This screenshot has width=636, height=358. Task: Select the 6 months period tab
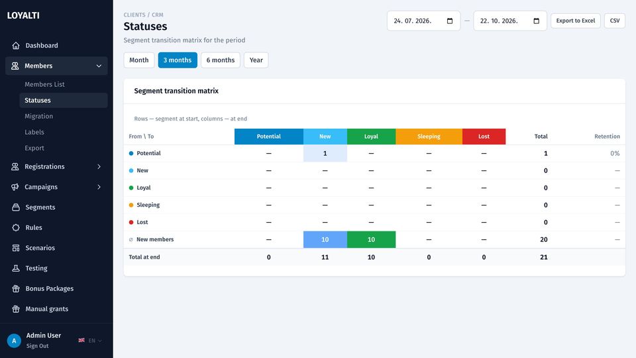pos(220,60)
